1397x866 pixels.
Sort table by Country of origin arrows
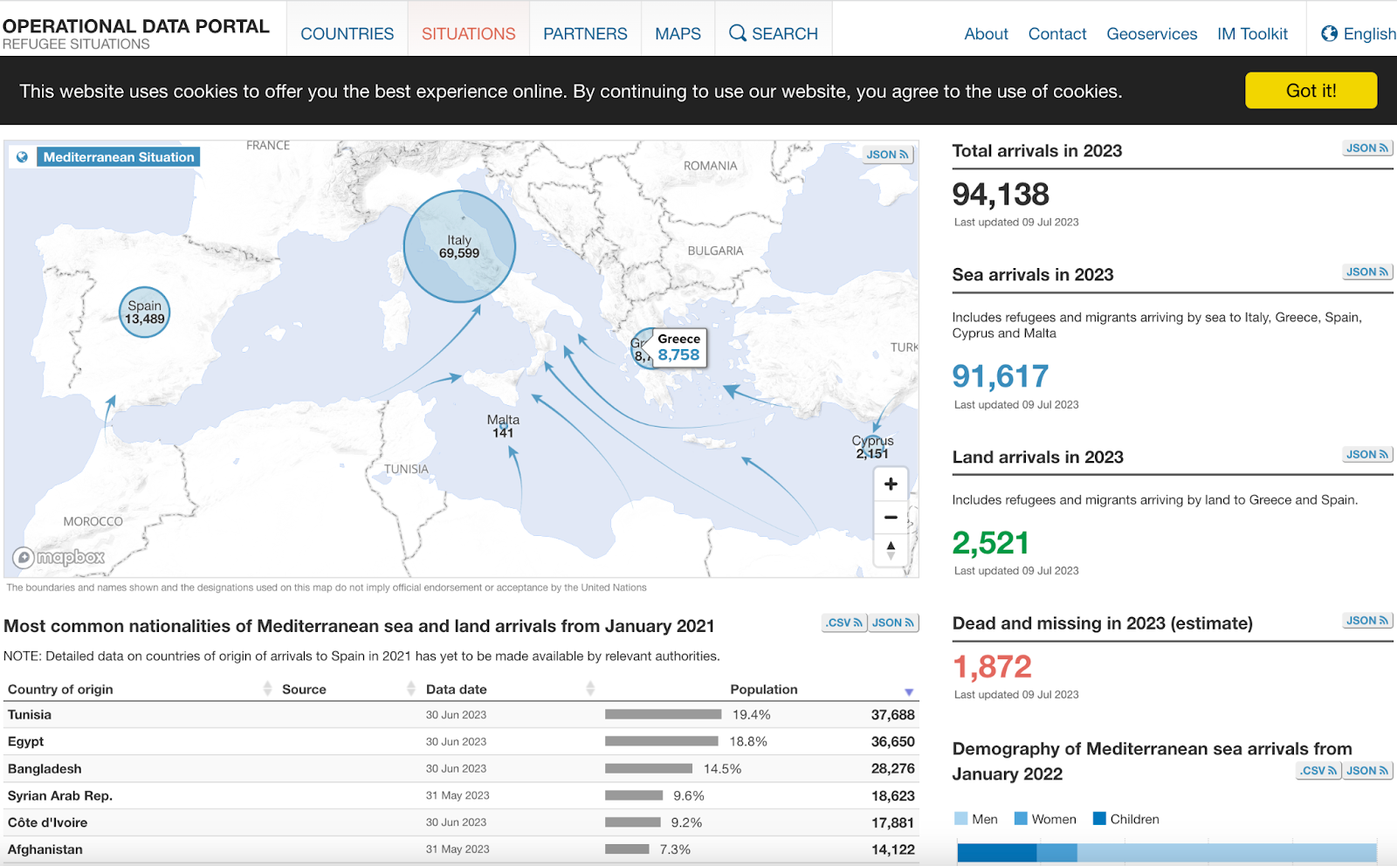click(x=267, y=689)
